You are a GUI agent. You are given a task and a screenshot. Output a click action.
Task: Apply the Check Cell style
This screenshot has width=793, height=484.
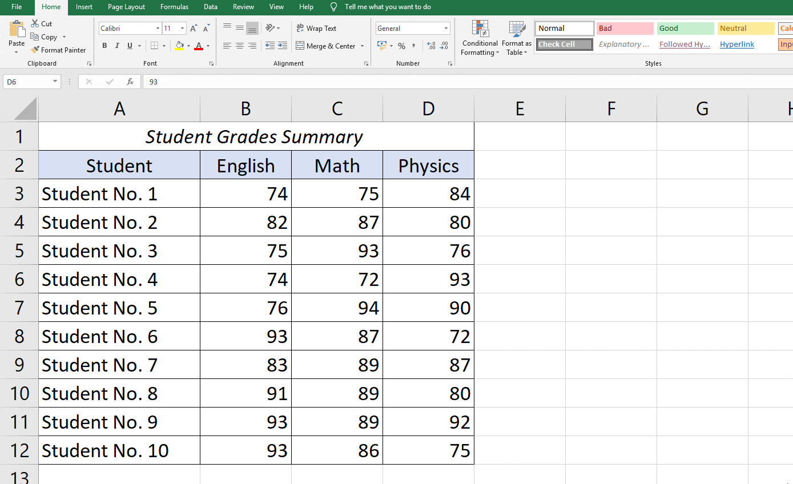coord(564,44)
